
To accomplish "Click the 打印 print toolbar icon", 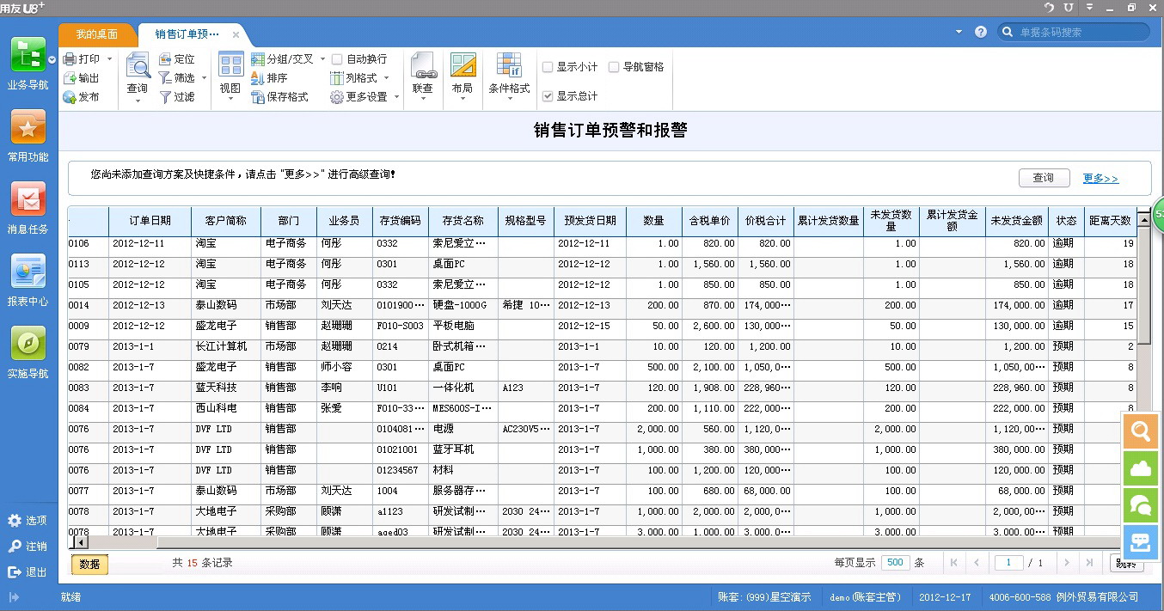I will 70,59.
